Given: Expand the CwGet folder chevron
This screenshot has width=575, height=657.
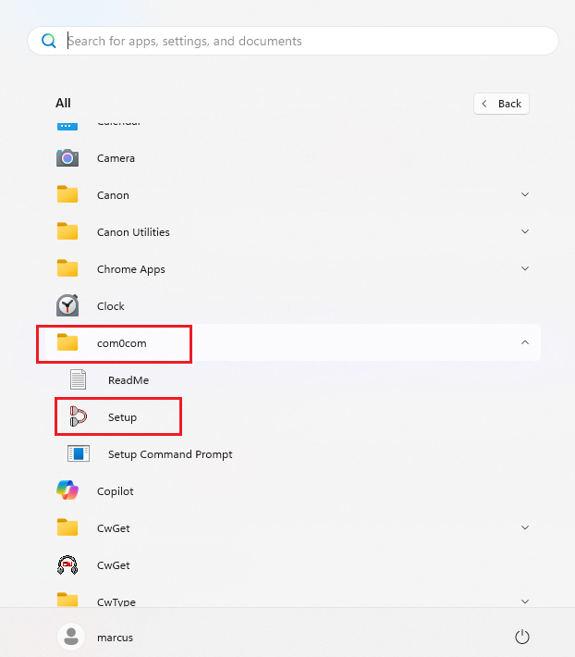Looking at the screenshot, I should pyautogui.click(x=525, y=527).
